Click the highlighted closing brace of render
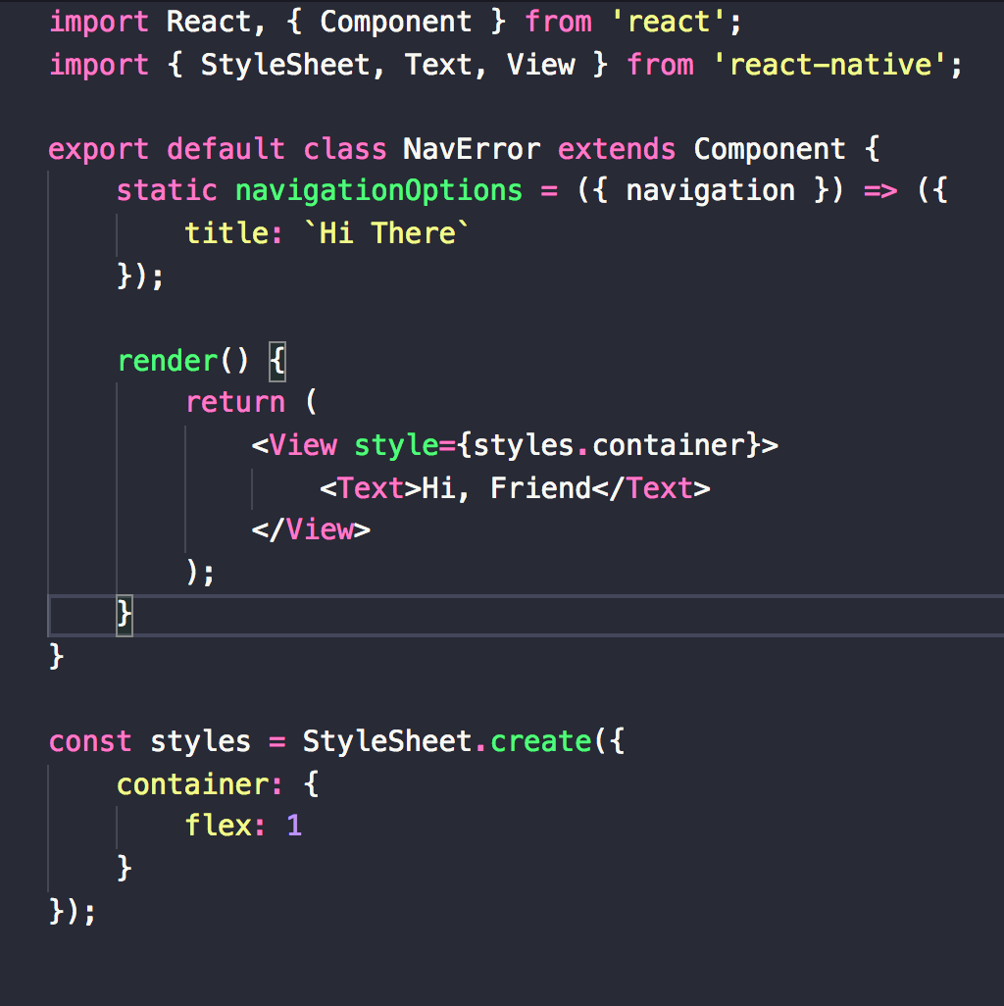Screen dimensions: 1004x1006 (x=125, y=616)
